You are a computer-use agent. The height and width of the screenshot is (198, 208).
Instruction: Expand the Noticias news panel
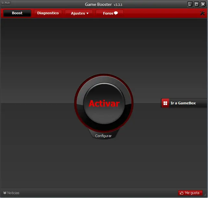[11, 193]
